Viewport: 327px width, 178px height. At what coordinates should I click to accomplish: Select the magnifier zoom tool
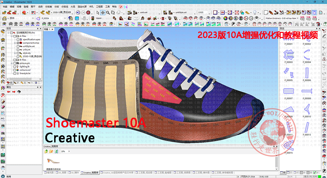click(108, 13)
